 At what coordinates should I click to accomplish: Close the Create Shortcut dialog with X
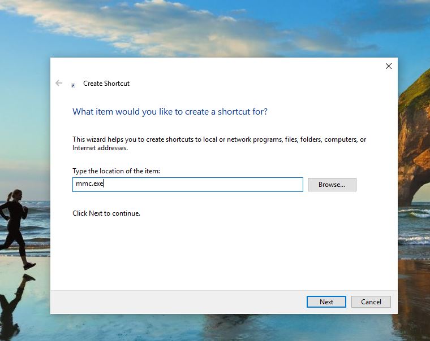click(388, 66)
